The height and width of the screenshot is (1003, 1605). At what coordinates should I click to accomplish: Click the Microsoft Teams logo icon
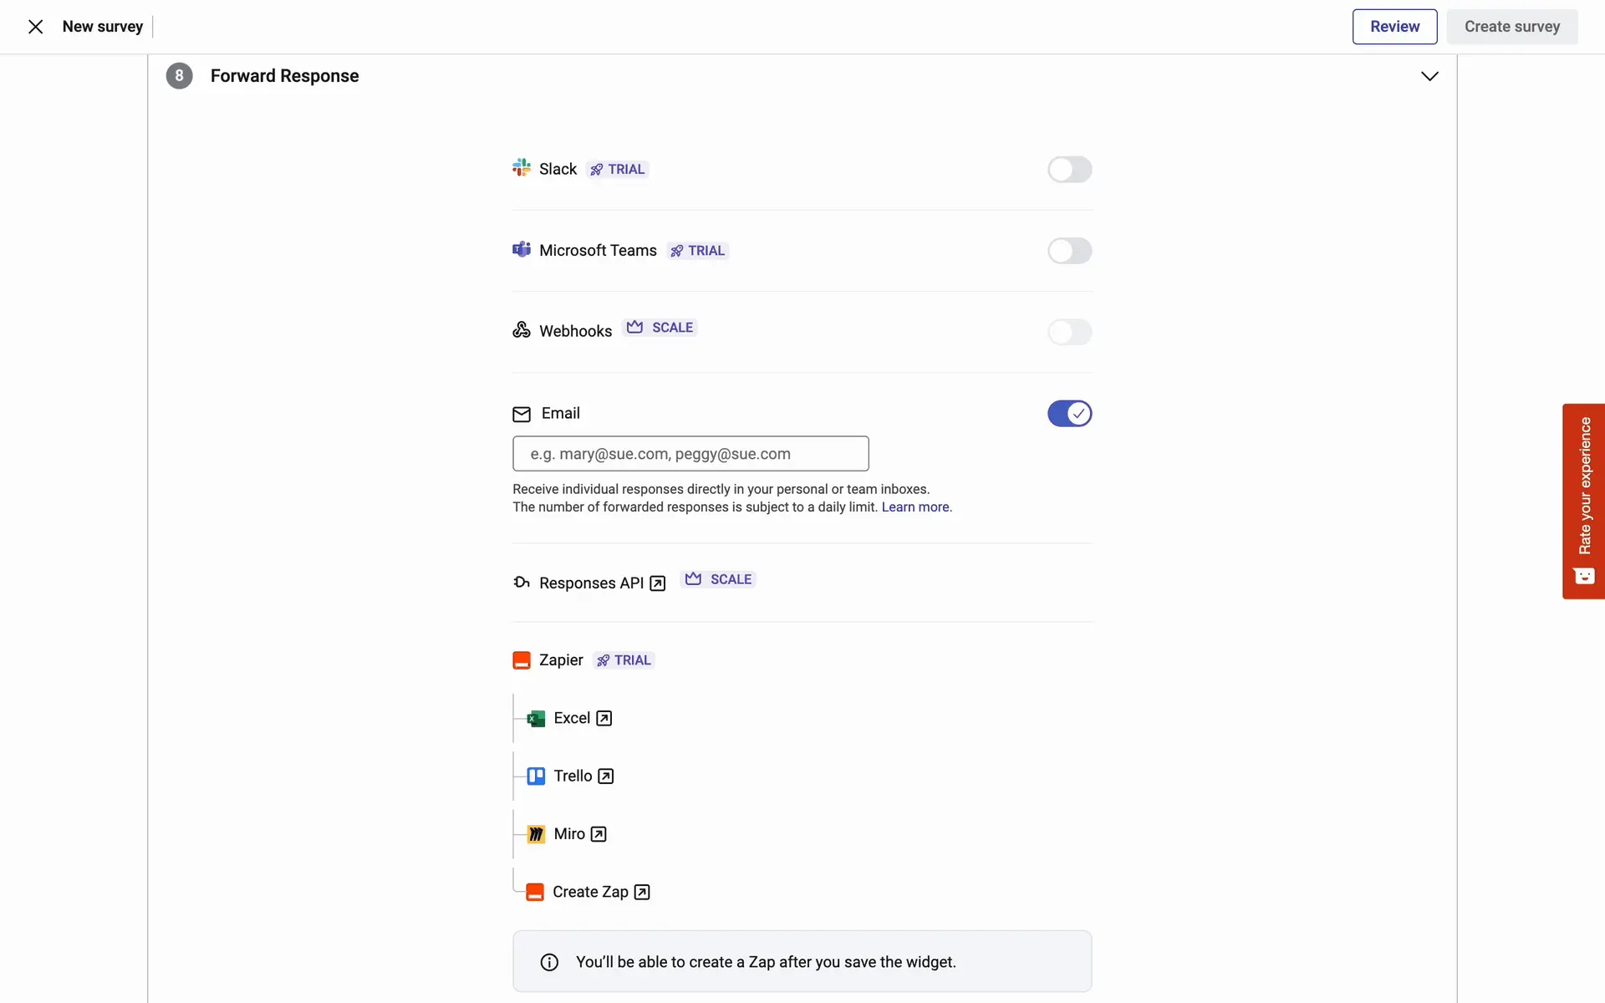tap(522, 250)
